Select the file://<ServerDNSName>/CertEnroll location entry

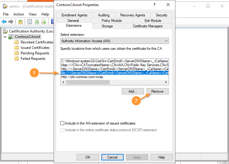(114, 73)
